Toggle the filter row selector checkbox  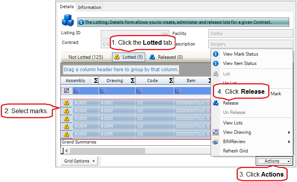(x=67, y=91)
